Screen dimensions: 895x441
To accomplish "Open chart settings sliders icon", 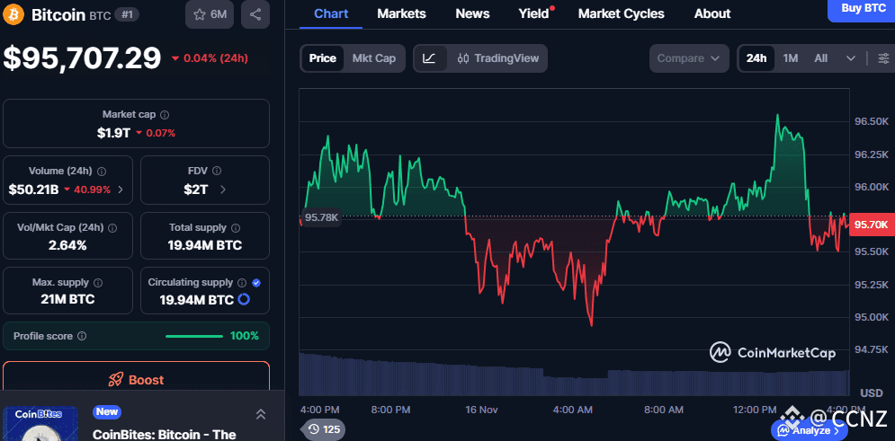I will point(883,58).
